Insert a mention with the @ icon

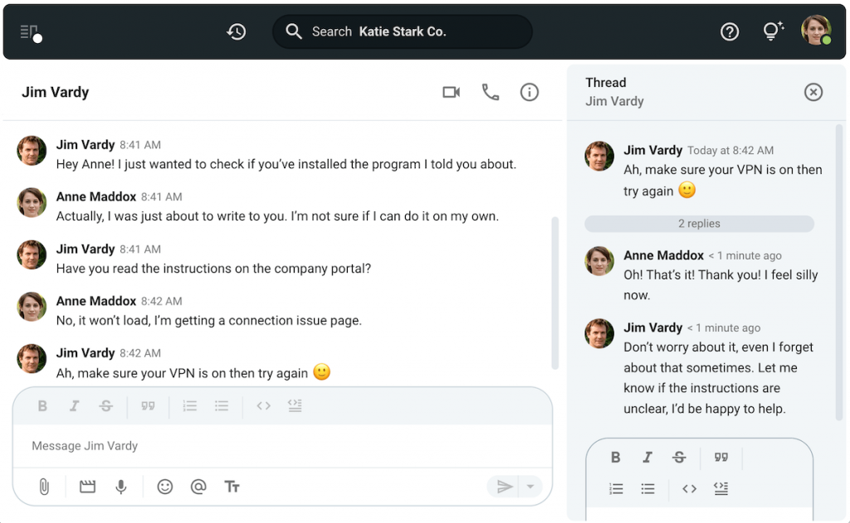[198, 487]
